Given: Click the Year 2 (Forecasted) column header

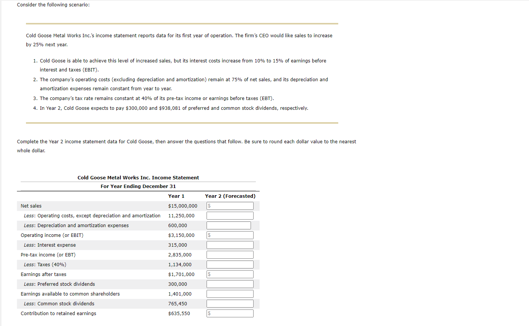Looking at the screenshot, I should [230, 196].
